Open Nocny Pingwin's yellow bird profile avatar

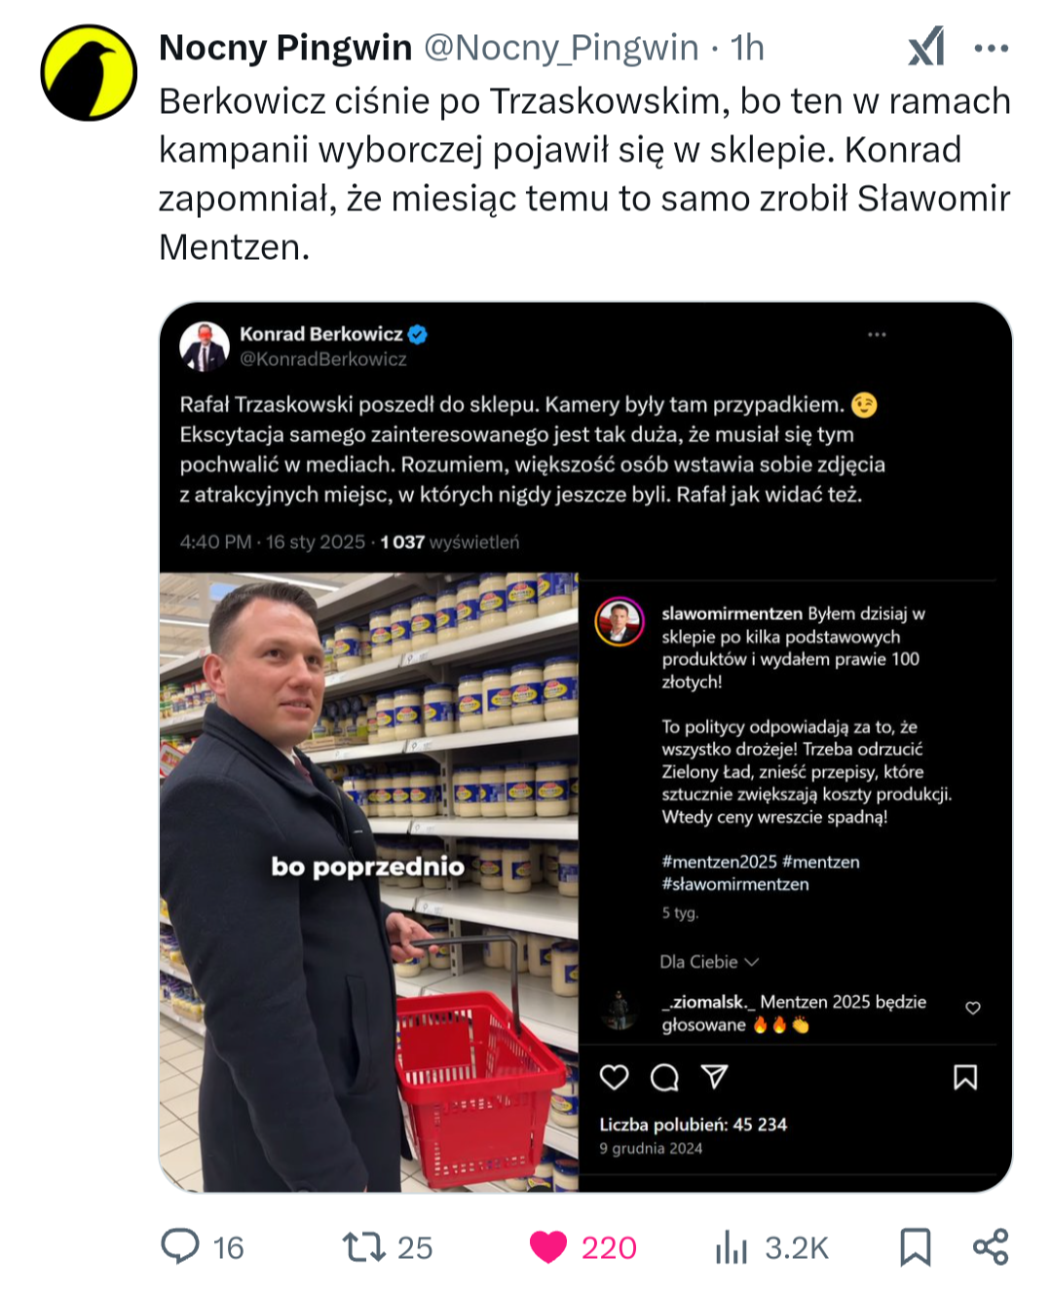[89, 73]
